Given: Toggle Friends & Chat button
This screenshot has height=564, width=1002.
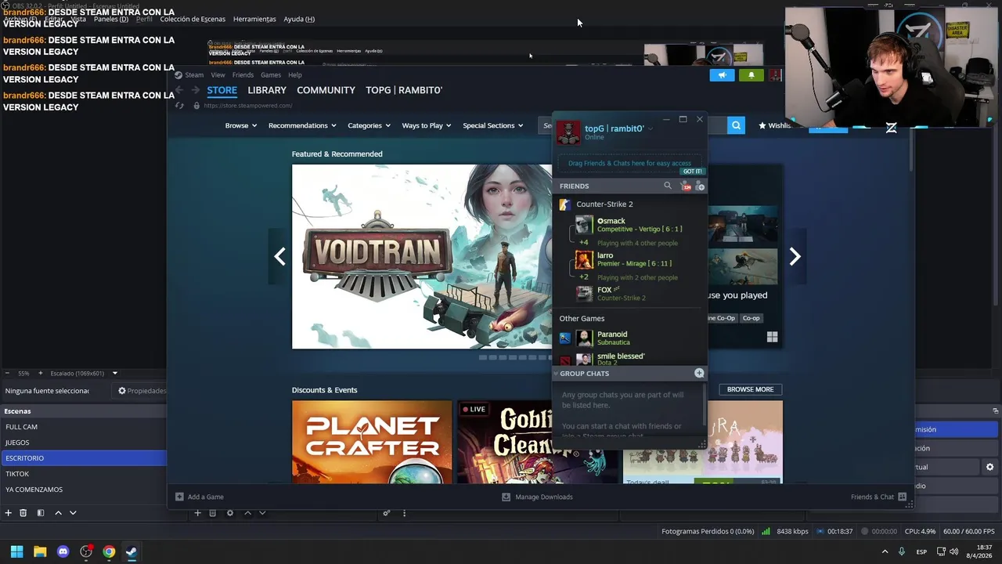Looking at the screenshot, I should (x=878, y=497).
